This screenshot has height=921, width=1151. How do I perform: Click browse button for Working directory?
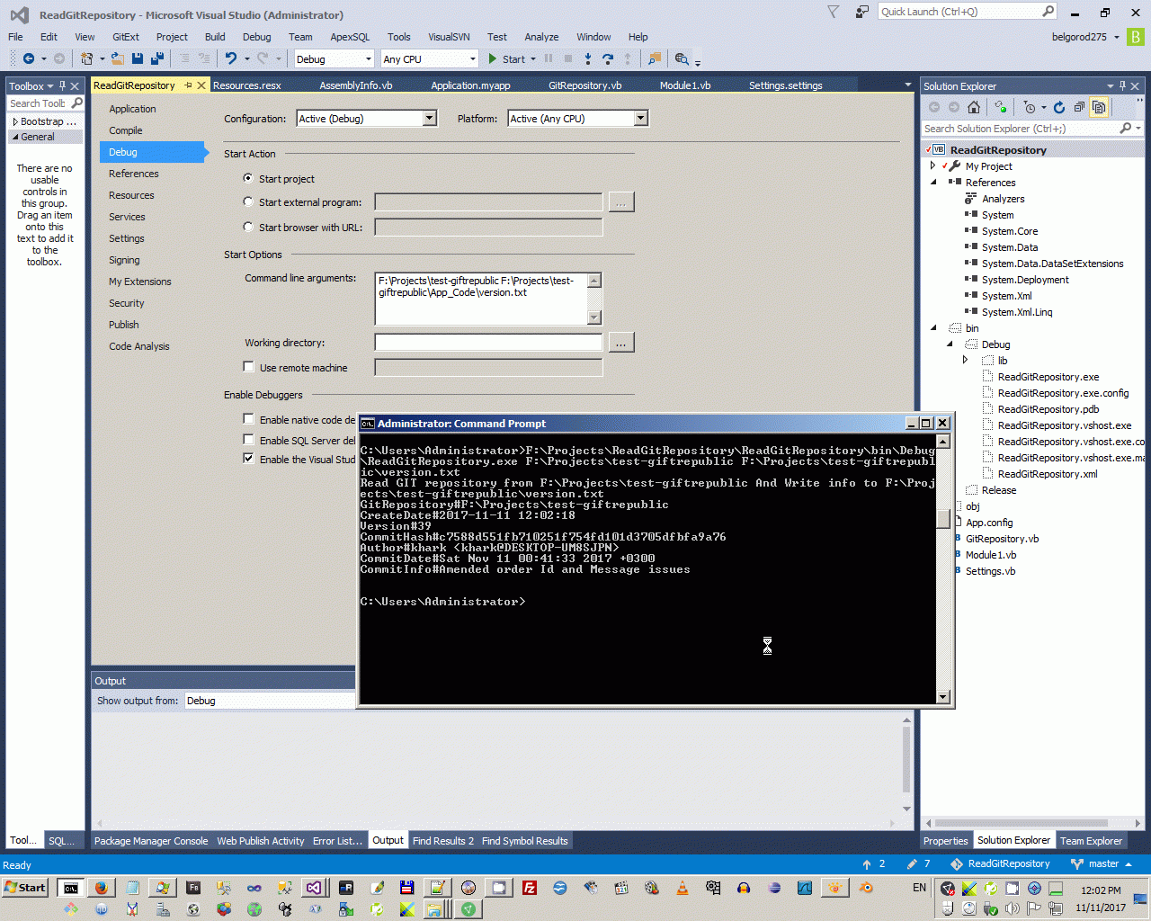[621, 343]
